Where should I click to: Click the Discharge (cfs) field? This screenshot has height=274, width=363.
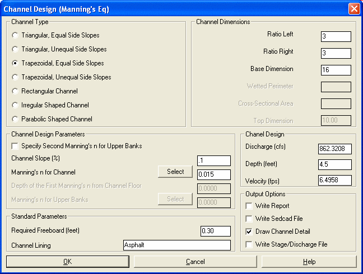click(335, 149)
